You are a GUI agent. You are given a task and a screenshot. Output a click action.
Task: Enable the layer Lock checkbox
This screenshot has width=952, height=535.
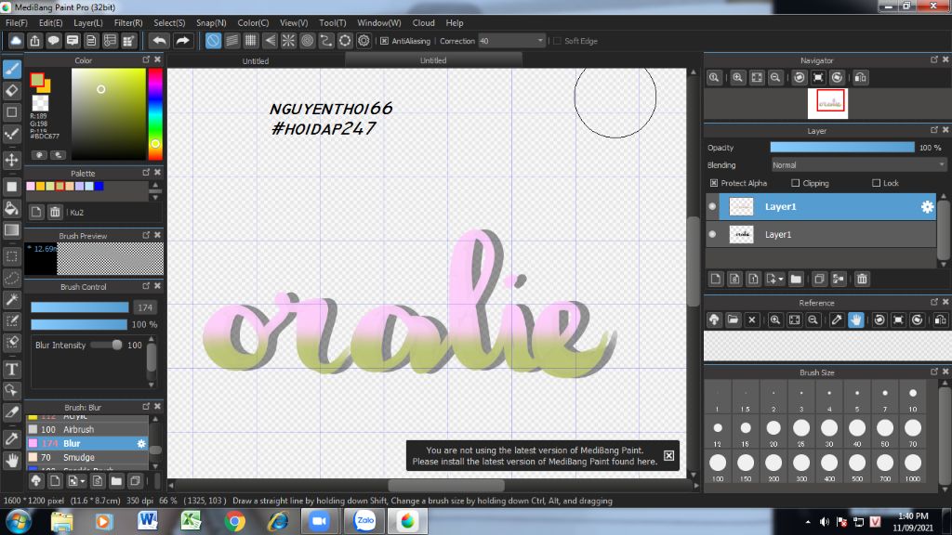coord(876,183)
